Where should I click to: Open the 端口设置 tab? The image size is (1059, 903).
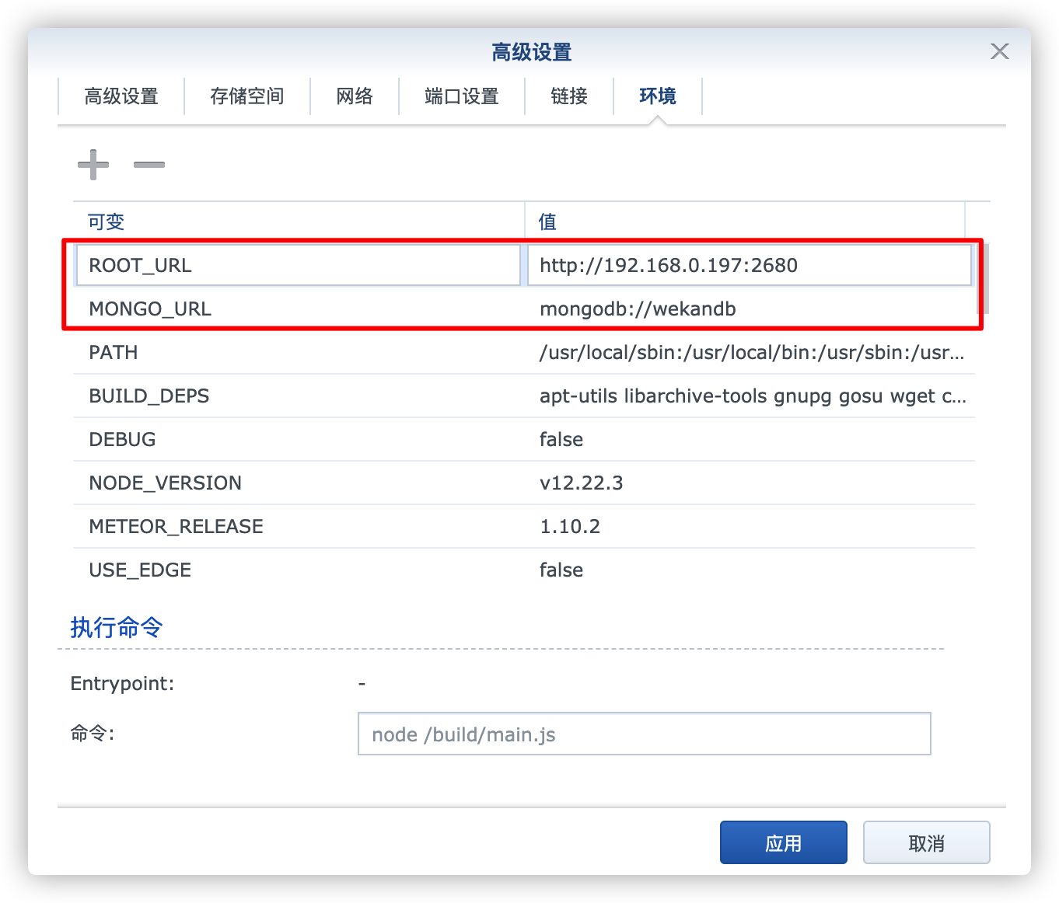point(461,96)
